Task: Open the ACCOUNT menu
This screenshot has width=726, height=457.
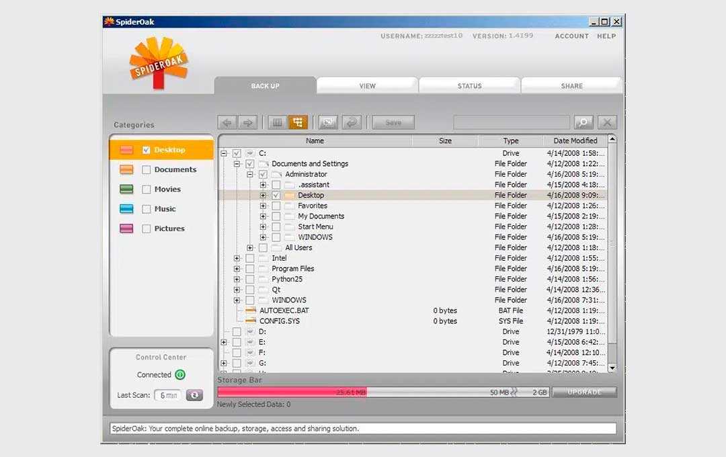Action: pyautogui.click(x=572, y=36)
